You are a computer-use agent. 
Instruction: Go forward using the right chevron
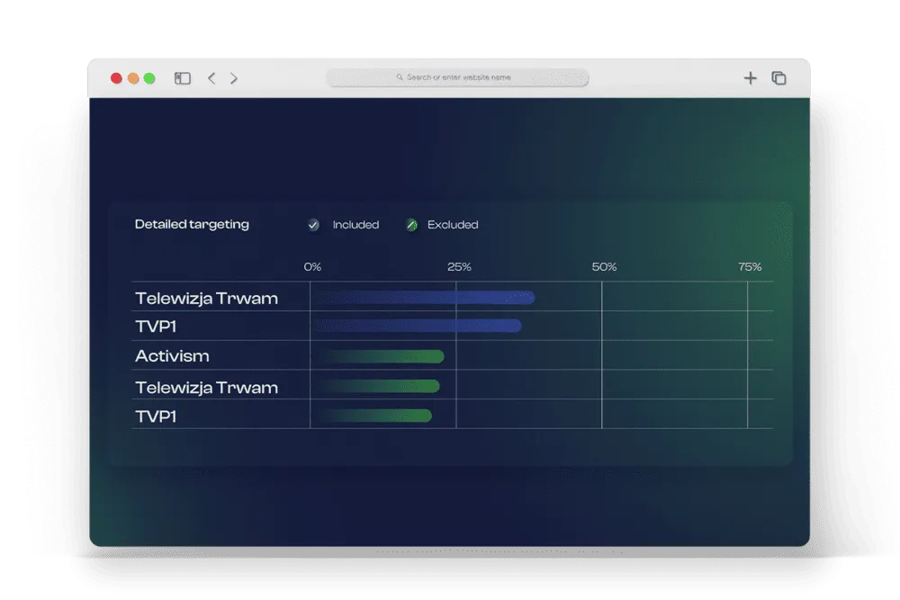click(x=234, y=78)
